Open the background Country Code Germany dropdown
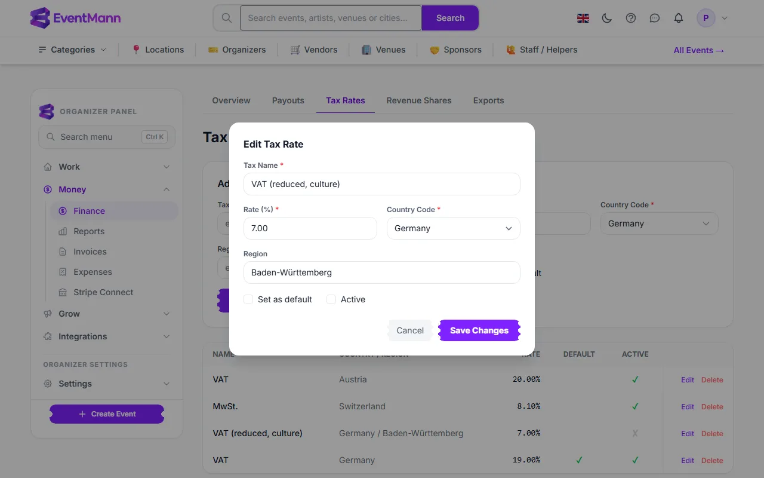764x478 pixels. tap(659, 223)
